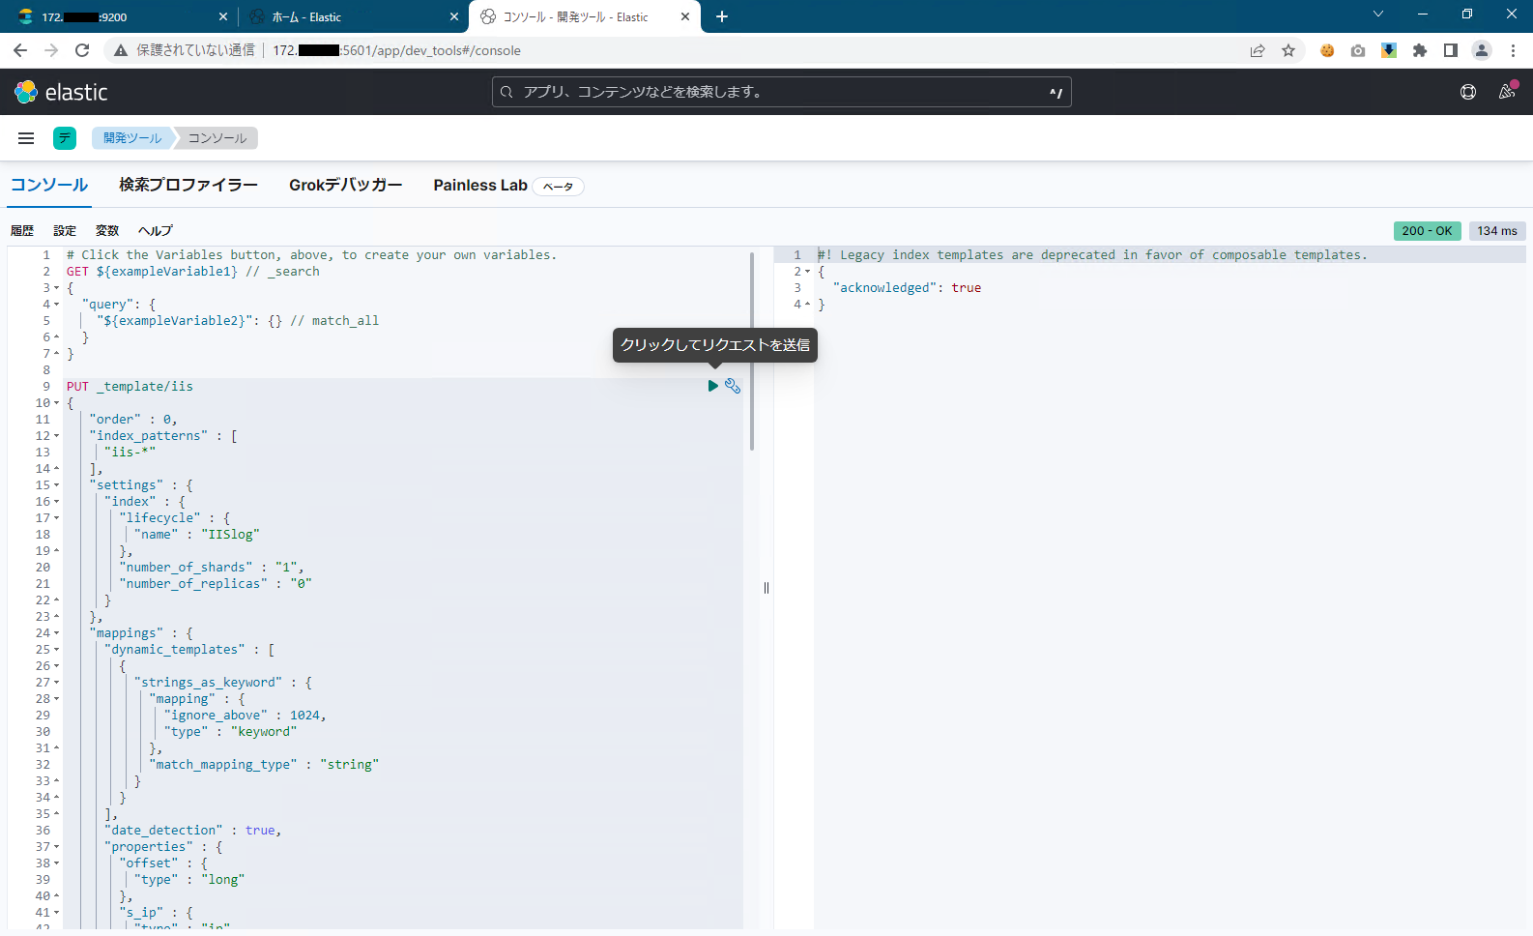The width and height of the screenshot is (1533, 936).
Task: Click the 134 ms response time badge
Action: pos(1497,230)
